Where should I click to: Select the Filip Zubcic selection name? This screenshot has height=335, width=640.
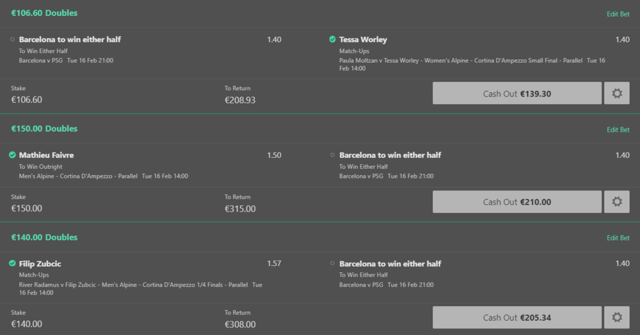pyautogui.click(x=40, y=264)
